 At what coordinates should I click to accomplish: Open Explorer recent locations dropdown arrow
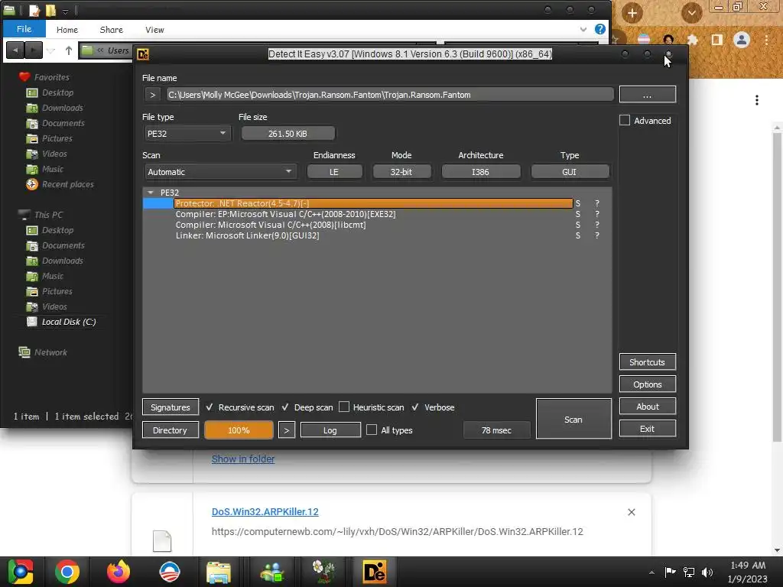(x=50, y=50)
